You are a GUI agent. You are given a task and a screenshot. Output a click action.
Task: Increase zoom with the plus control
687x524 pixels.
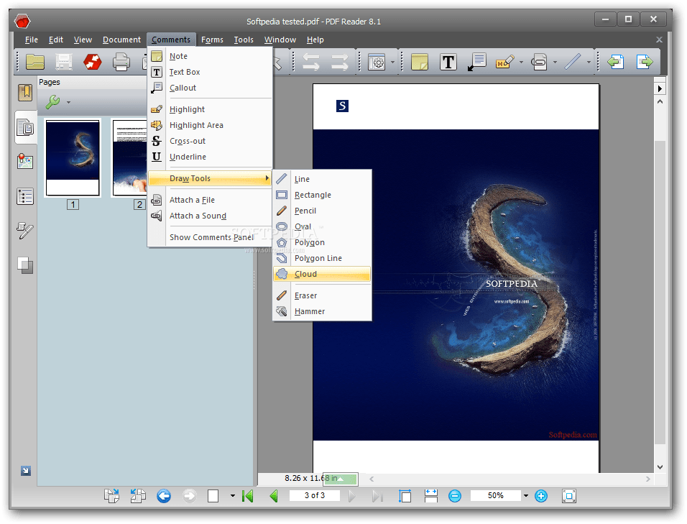540,495
